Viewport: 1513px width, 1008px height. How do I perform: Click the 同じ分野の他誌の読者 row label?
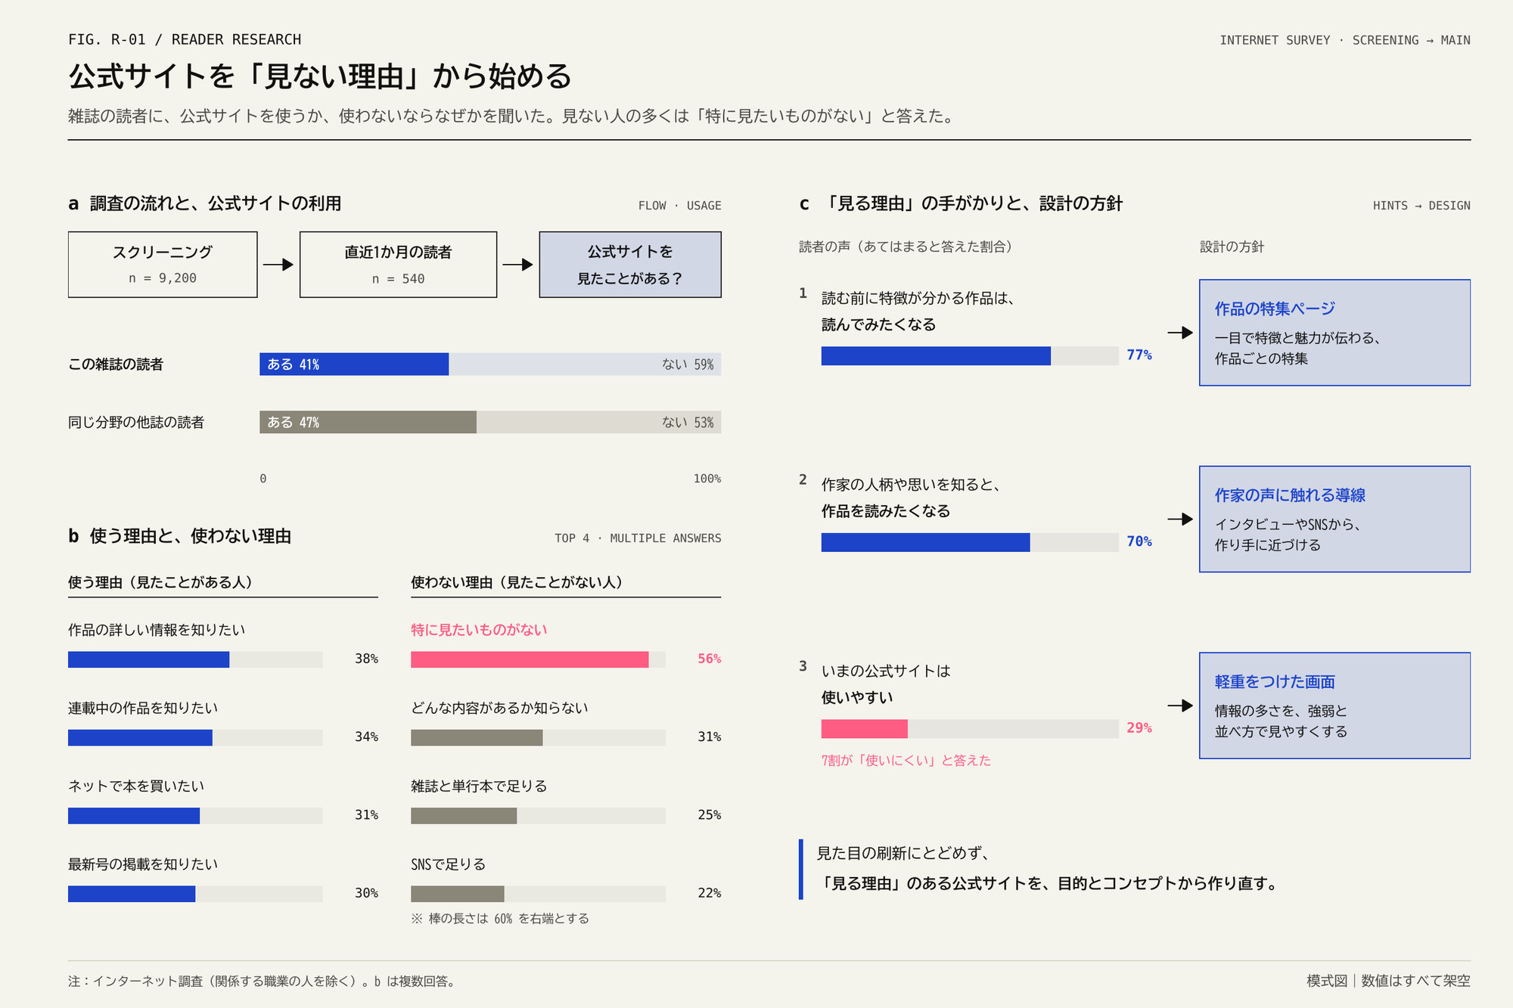[x=136, y=423]
